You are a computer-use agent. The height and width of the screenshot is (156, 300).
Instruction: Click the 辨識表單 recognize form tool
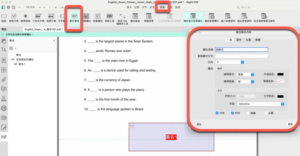[149, 18]
